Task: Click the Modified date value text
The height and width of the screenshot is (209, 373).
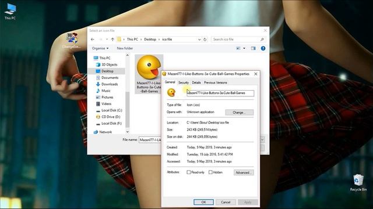Action: 210,154
